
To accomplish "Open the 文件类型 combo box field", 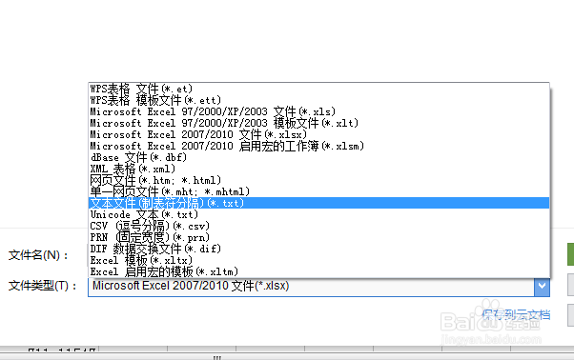I will pyautogui.click(x=318, y=286).
